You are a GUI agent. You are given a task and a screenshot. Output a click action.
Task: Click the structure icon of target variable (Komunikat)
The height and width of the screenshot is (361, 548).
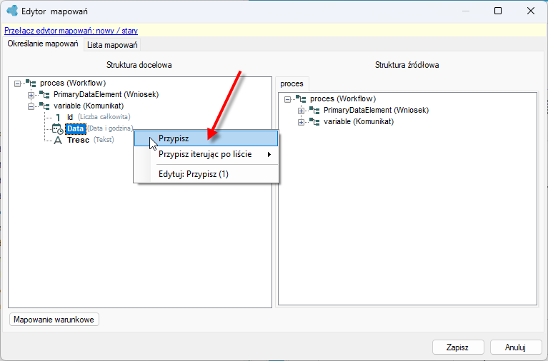[x=44, y=106]
